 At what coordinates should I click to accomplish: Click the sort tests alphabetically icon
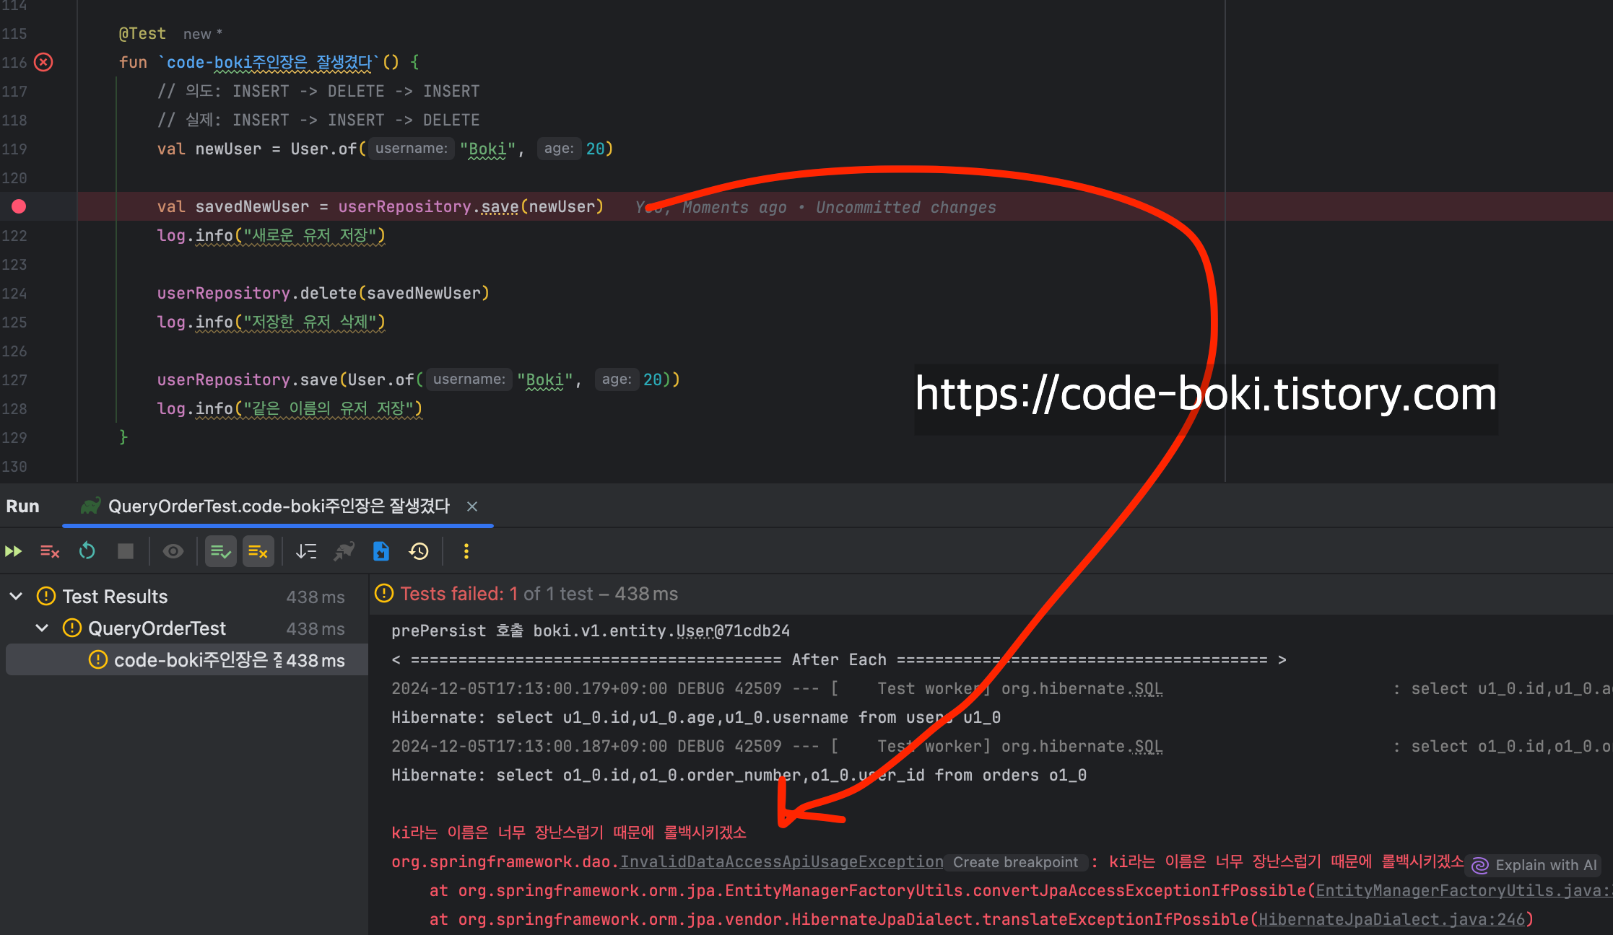306,552
